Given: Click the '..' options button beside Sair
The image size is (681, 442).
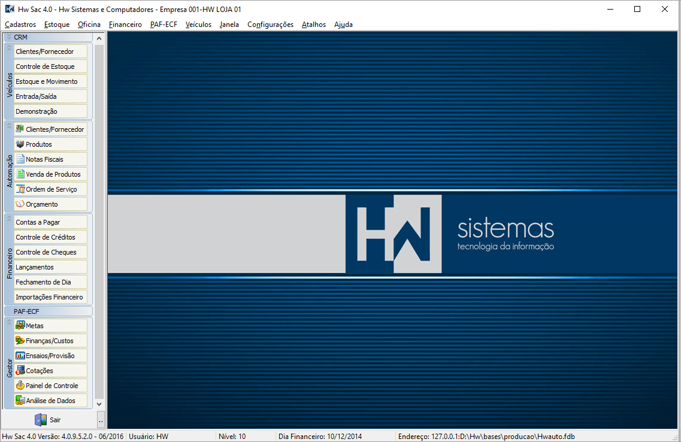Looking at the screenshot, I should click(101, 420).
